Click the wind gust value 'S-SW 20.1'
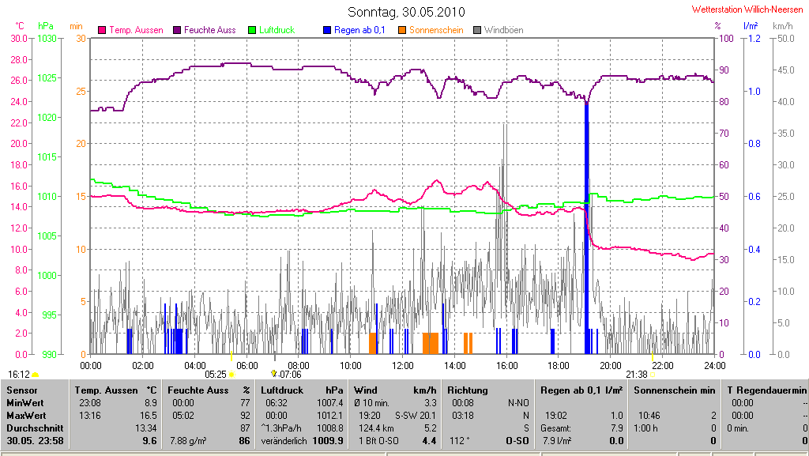The height and width of the screenshot is (456, 809). [x=416, y=416]
